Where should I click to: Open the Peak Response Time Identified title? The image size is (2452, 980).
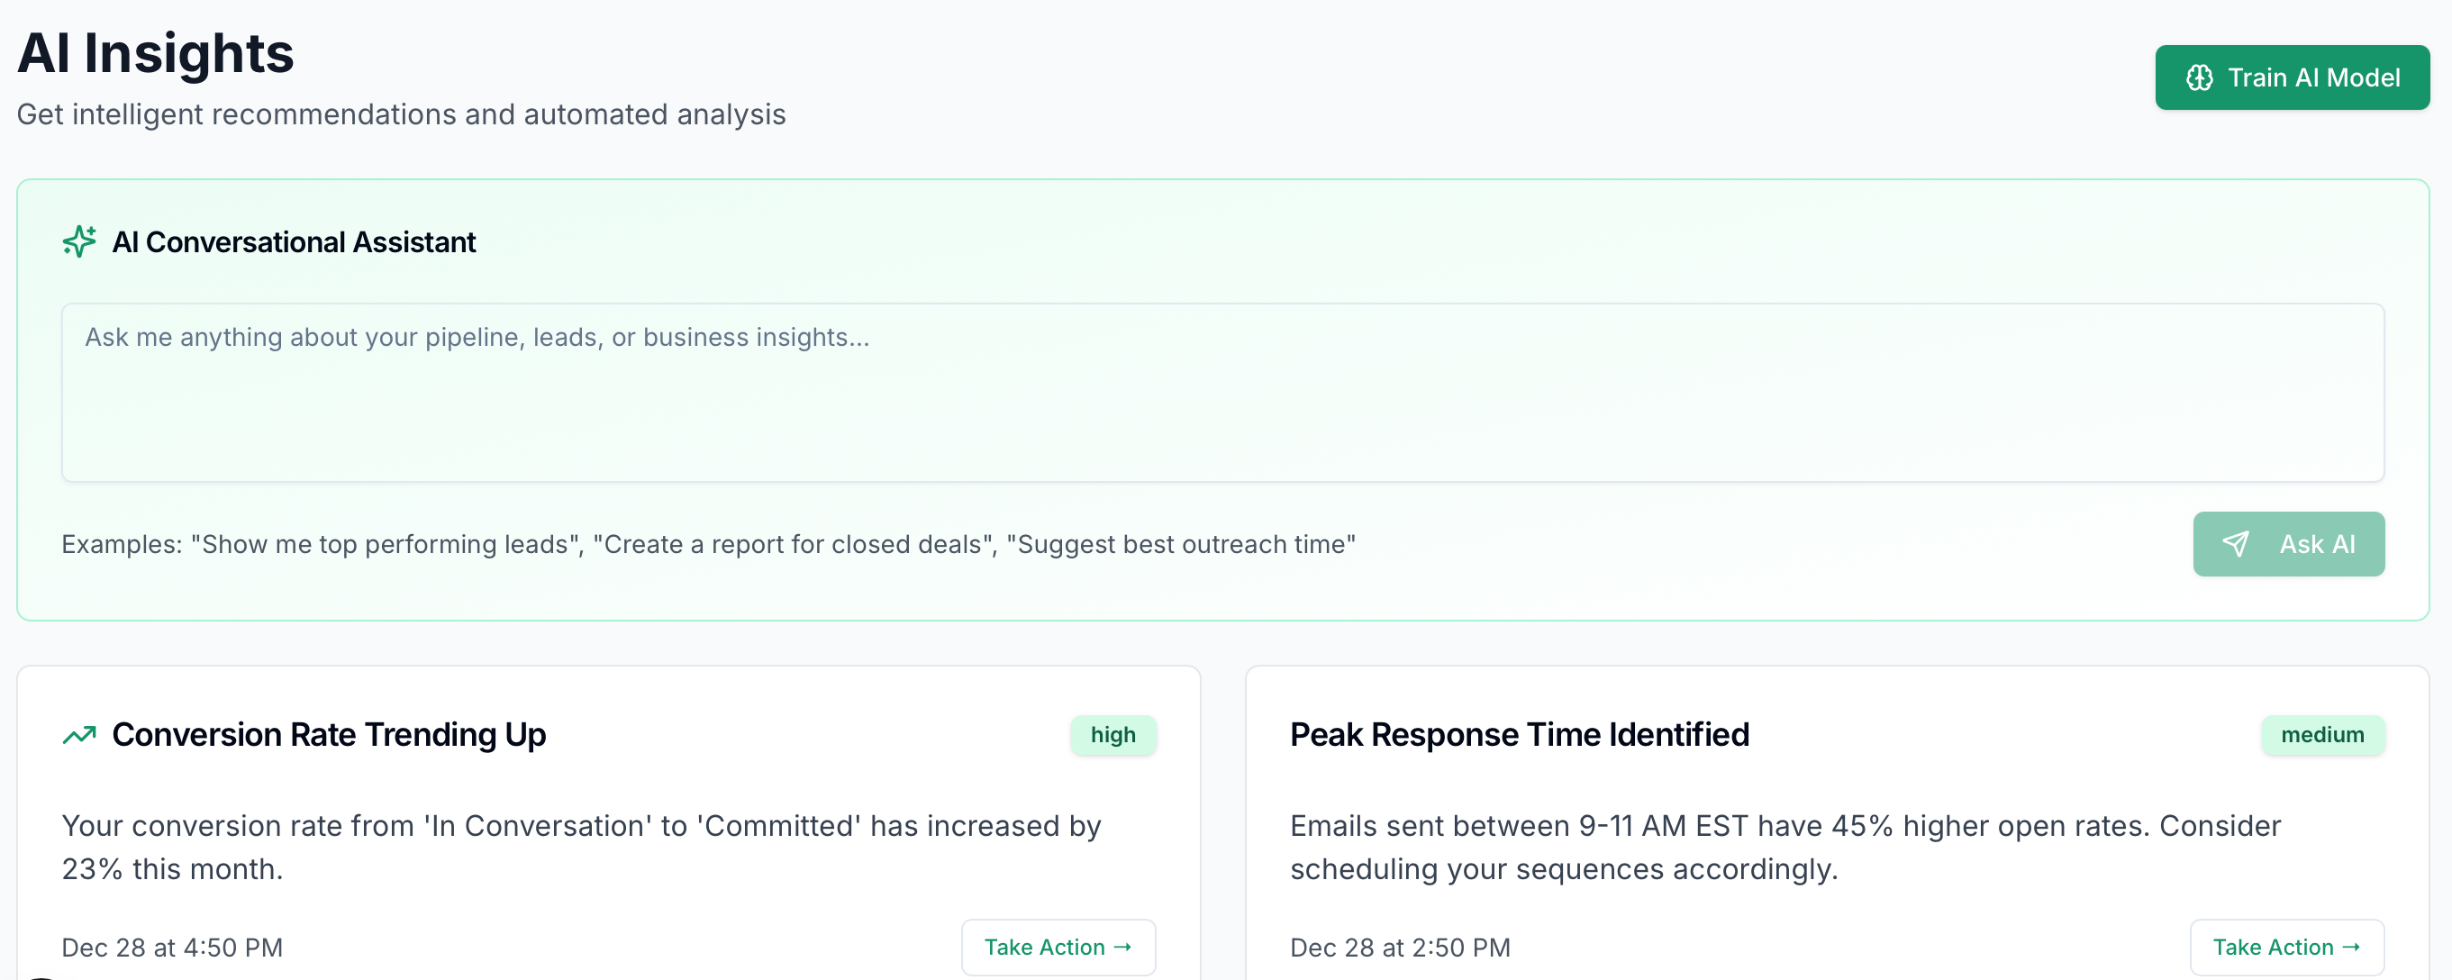1519,734
